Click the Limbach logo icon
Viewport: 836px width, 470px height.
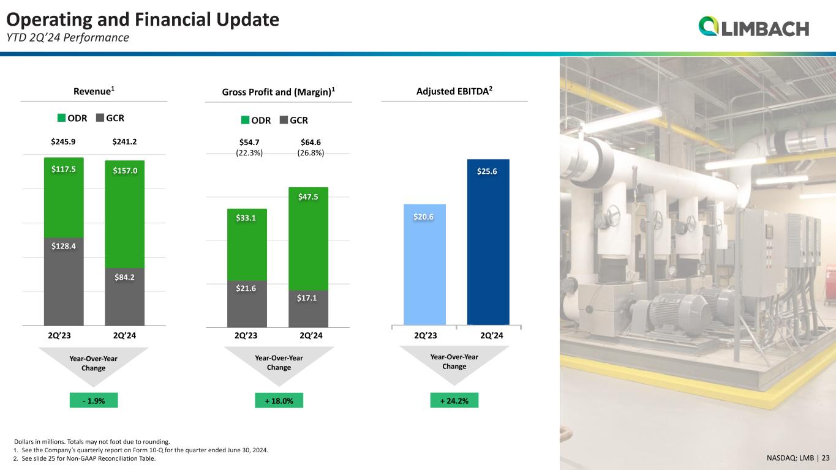point(709,27)
